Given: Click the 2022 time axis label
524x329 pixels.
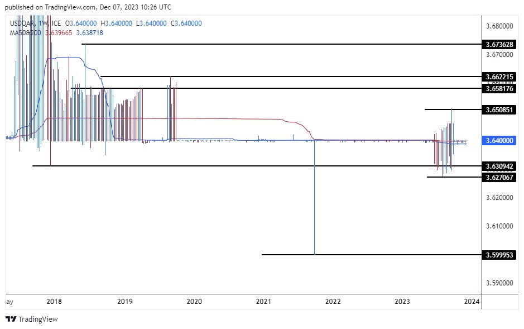Looking at the screenshot, I should (333, 301).
